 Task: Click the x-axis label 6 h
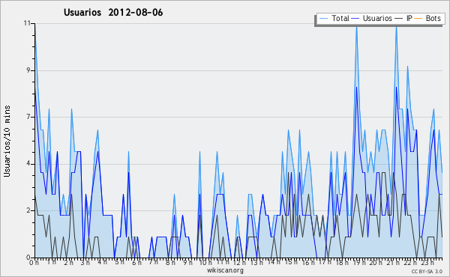click(136, 262)
